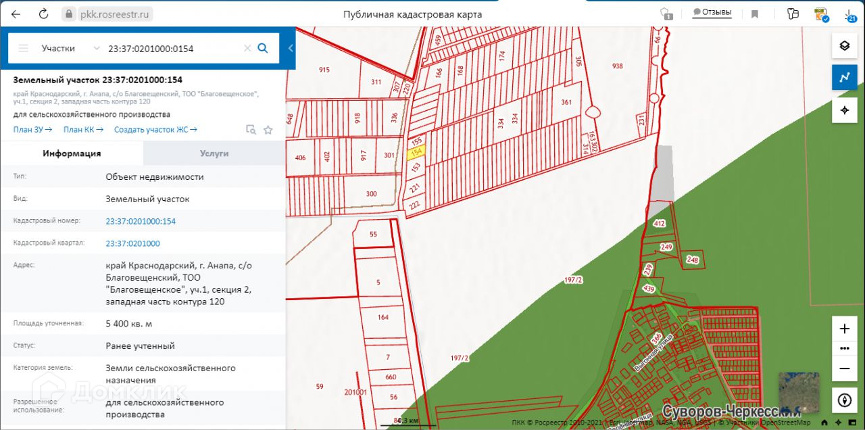Switch to the Информация tab
The height and width of the screenshot is (430, 865).
coord(72,153)
